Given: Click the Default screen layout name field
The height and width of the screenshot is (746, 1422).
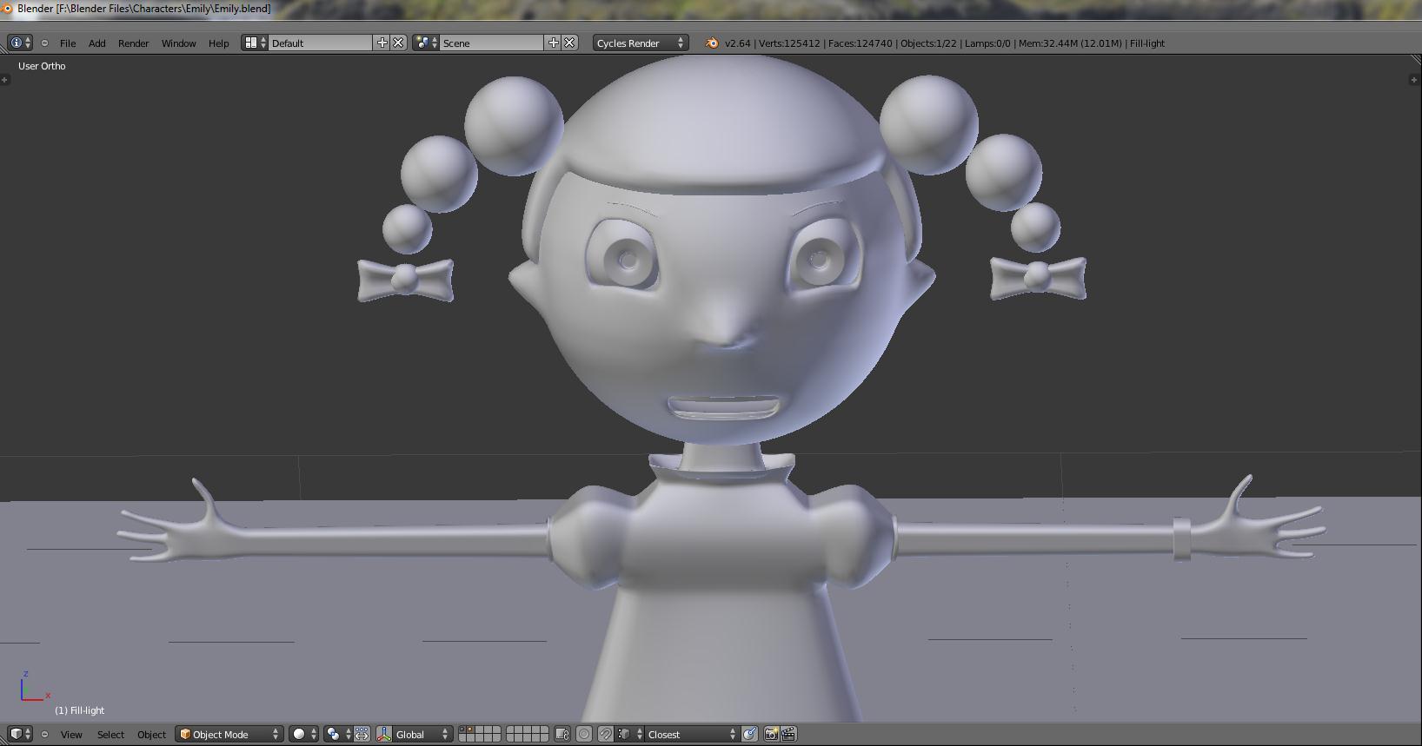Looking at the screenshot, I should tap(320, 43).
